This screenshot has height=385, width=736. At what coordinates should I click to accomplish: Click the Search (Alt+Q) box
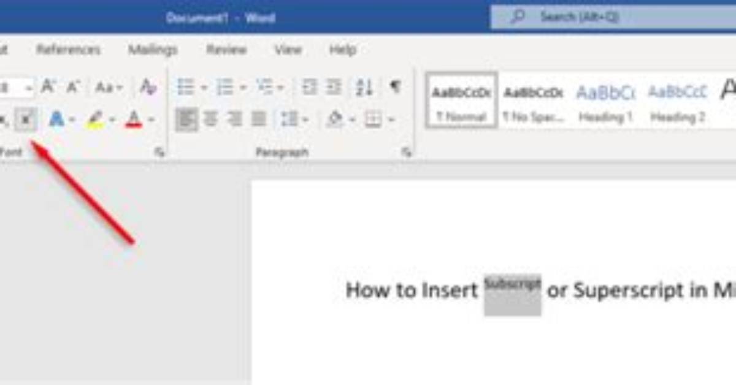click(613, 17)
